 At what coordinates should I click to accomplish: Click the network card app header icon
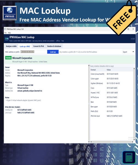click(x=7, y=39)
